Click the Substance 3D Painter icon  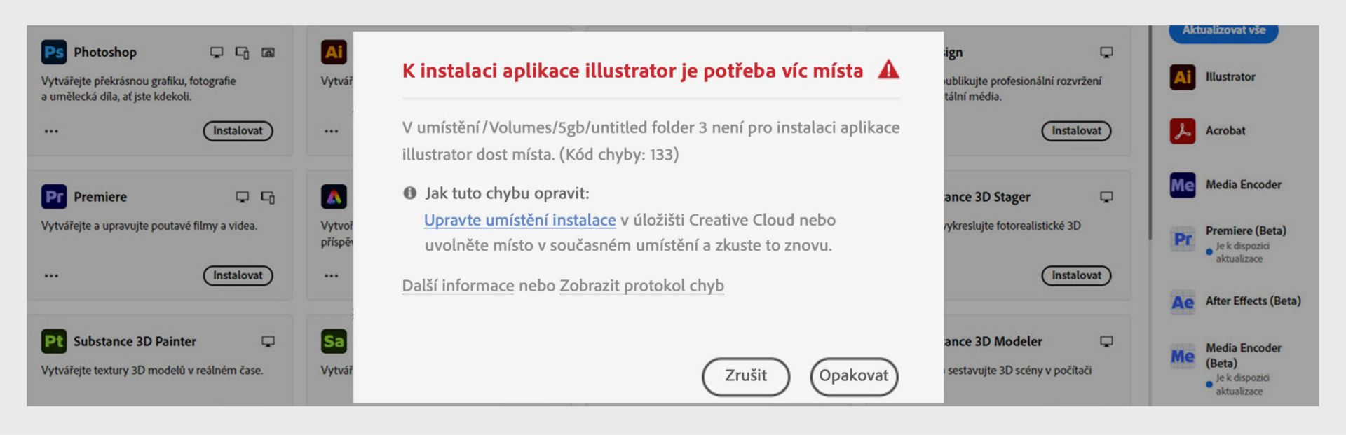coord(54,341)
